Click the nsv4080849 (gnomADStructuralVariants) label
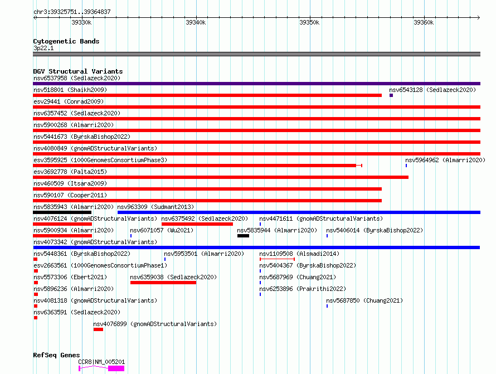The height and width of the screenshot is (374, 496). tap(95, 148)
